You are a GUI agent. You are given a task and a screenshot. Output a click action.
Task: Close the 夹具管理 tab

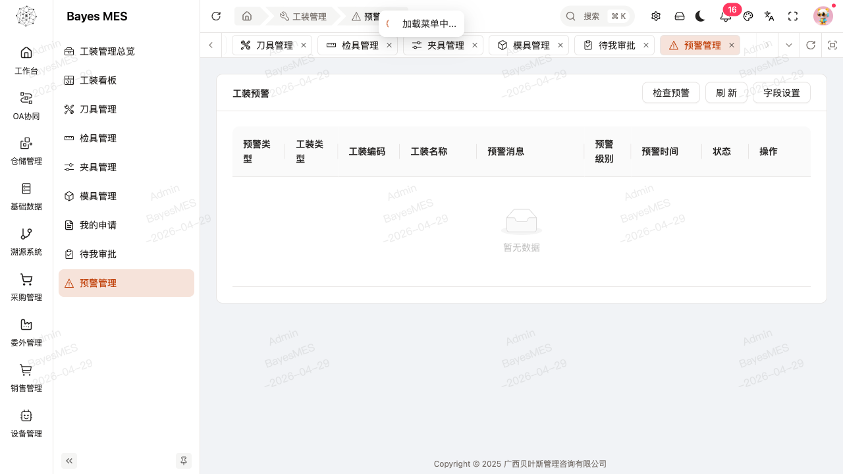(475, 45)
